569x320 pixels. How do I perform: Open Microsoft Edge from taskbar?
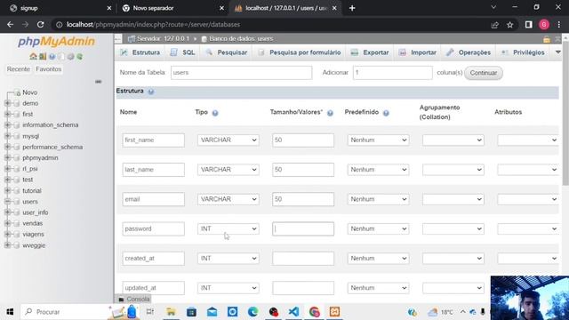[x=252, y=312]
